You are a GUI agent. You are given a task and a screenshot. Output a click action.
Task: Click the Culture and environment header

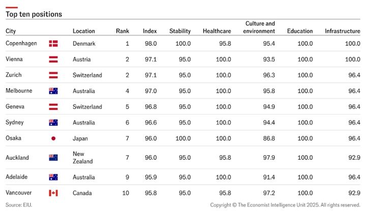[259, 27]
